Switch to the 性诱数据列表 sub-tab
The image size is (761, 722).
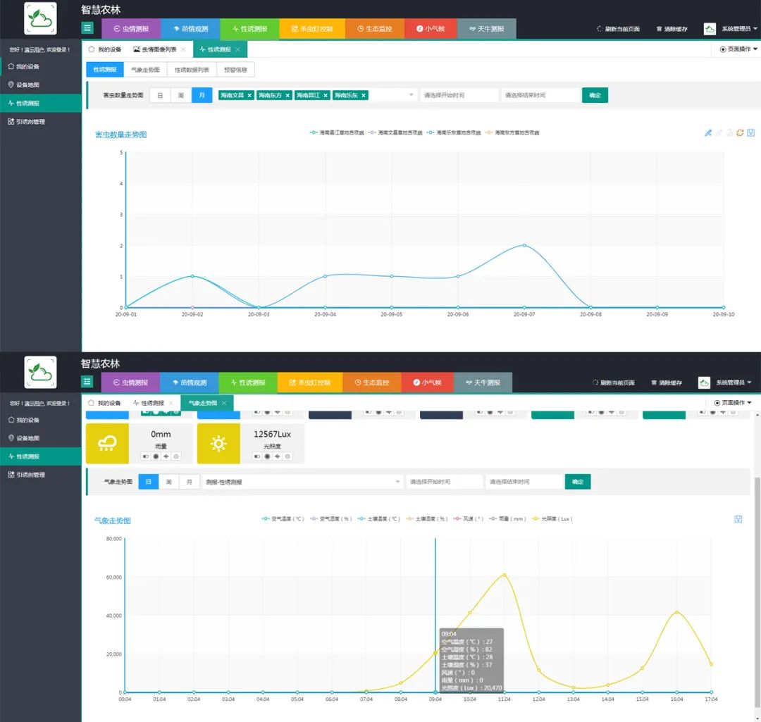192,70
